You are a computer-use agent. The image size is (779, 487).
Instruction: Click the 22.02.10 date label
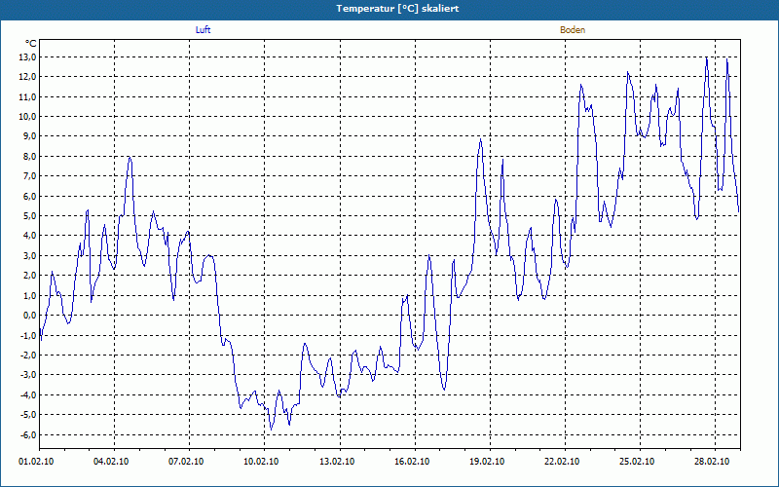click(x=562, y=462)
